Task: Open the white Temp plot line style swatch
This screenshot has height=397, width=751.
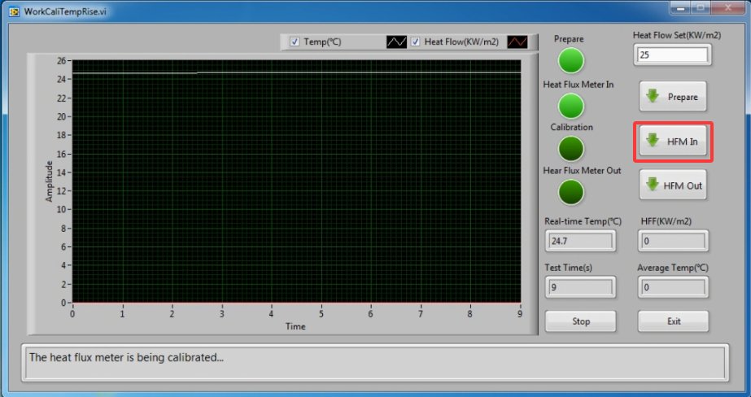Action: [396, 42]
